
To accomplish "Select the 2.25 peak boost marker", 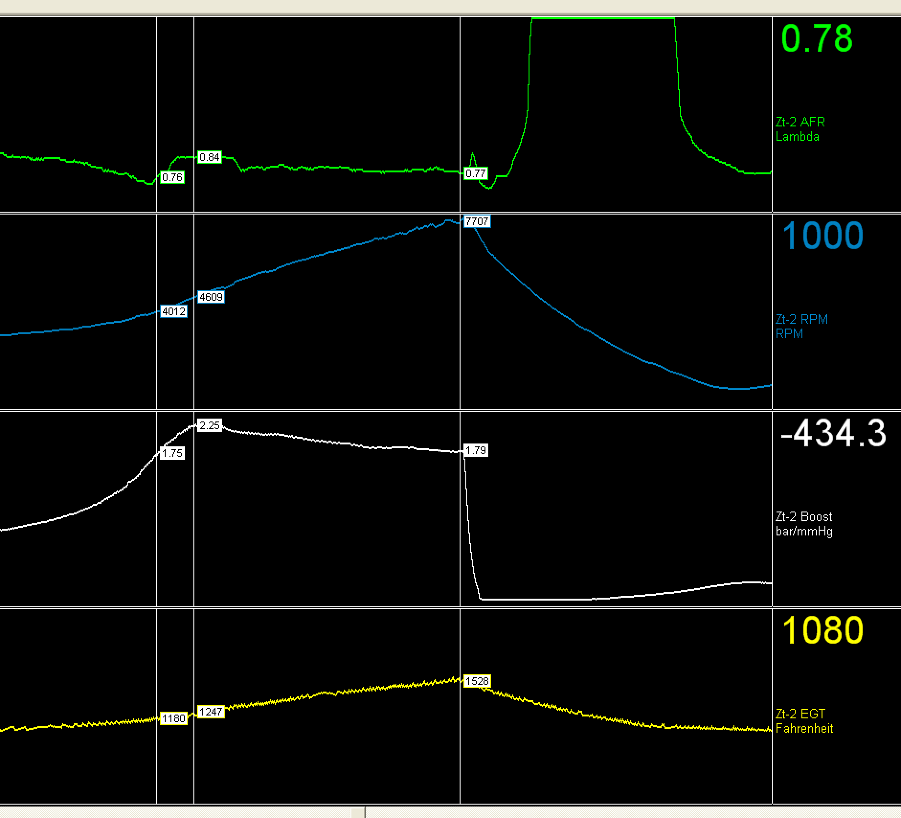I will point(210,425).
